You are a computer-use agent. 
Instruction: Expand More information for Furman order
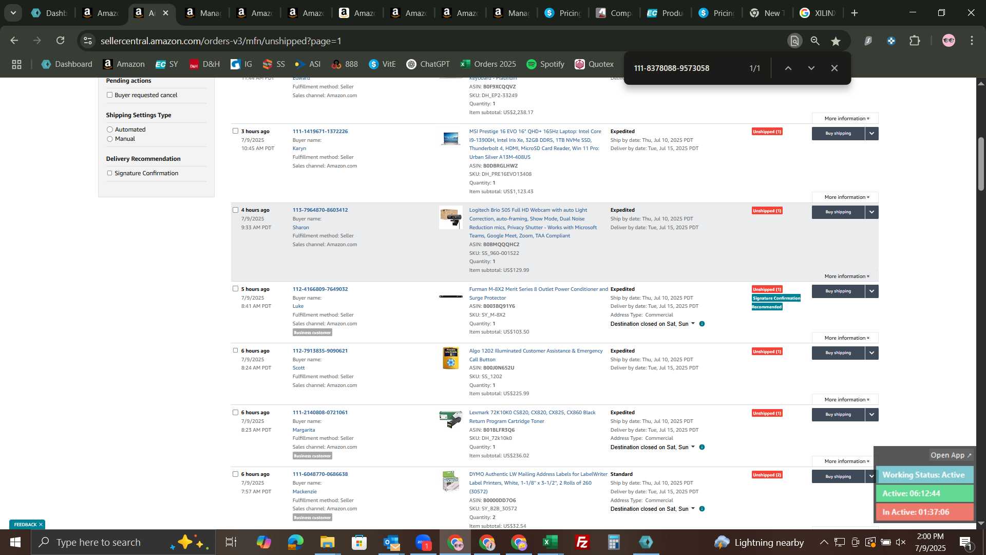pyautogui.click(x=845, y=338)
